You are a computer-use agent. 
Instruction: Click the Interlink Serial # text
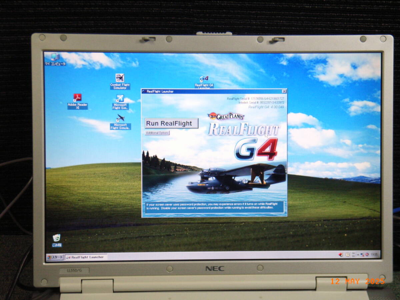261,103
